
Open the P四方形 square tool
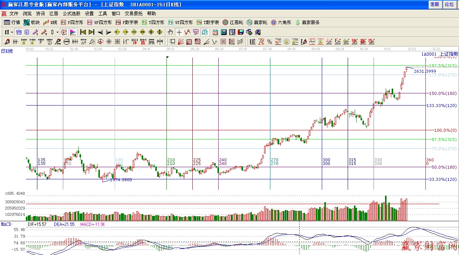pos(72,23)
